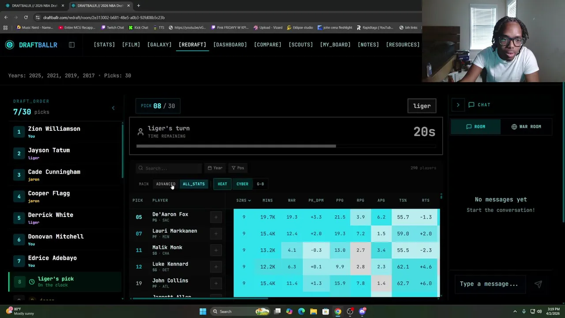Enable CYBER color theme
This screenshot has height=318, width=565.
click(x=242, y=184)
